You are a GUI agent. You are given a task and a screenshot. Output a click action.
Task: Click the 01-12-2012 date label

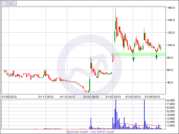[x=68, y=97]
